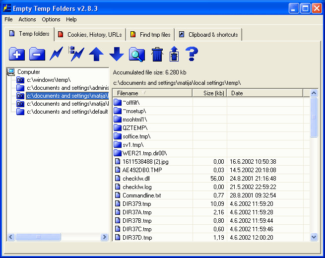Switch to the Temp folders tab
Viewport: 325px width, 258px height.
click(x=29, y=34)
